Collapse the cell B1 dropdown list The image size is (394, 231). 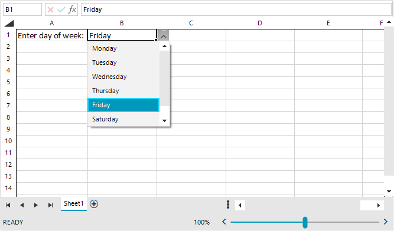[x=164, y=36]
